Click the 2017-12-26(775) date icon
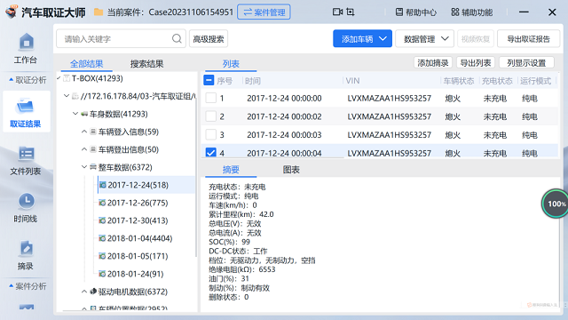The height and width of the screenshot is (320, 568). pos(103,203)
